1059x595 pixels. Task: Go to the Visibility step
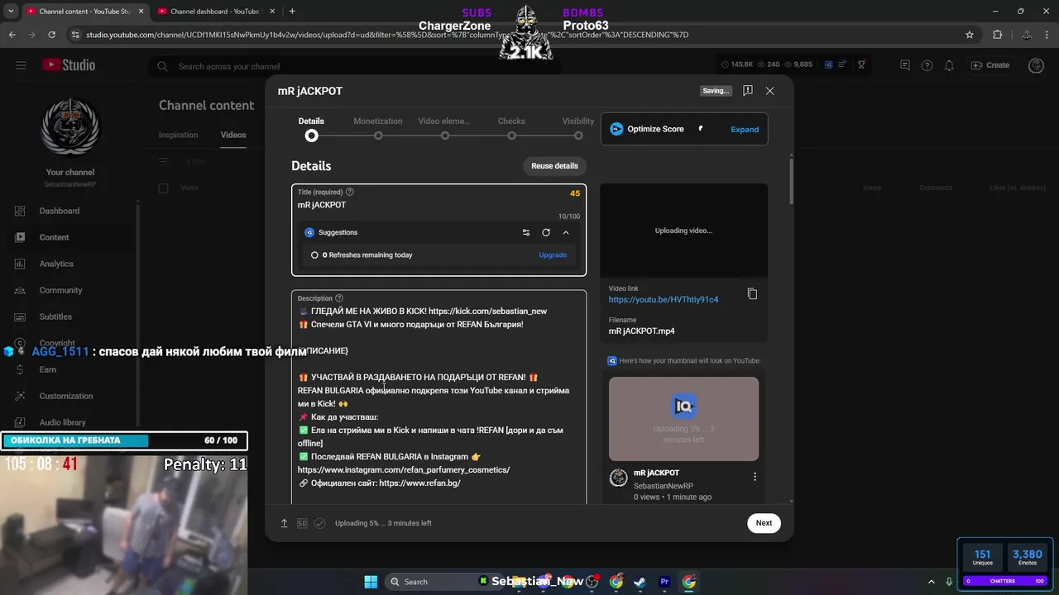point(578,129)
